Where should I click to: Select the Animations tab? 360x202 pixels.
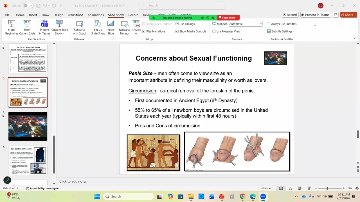96,15
